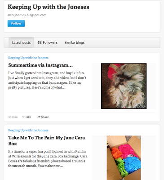The image size is (164, 180).
Task: Click the blog name link above June Cara Box post
Action: [28, 130]
